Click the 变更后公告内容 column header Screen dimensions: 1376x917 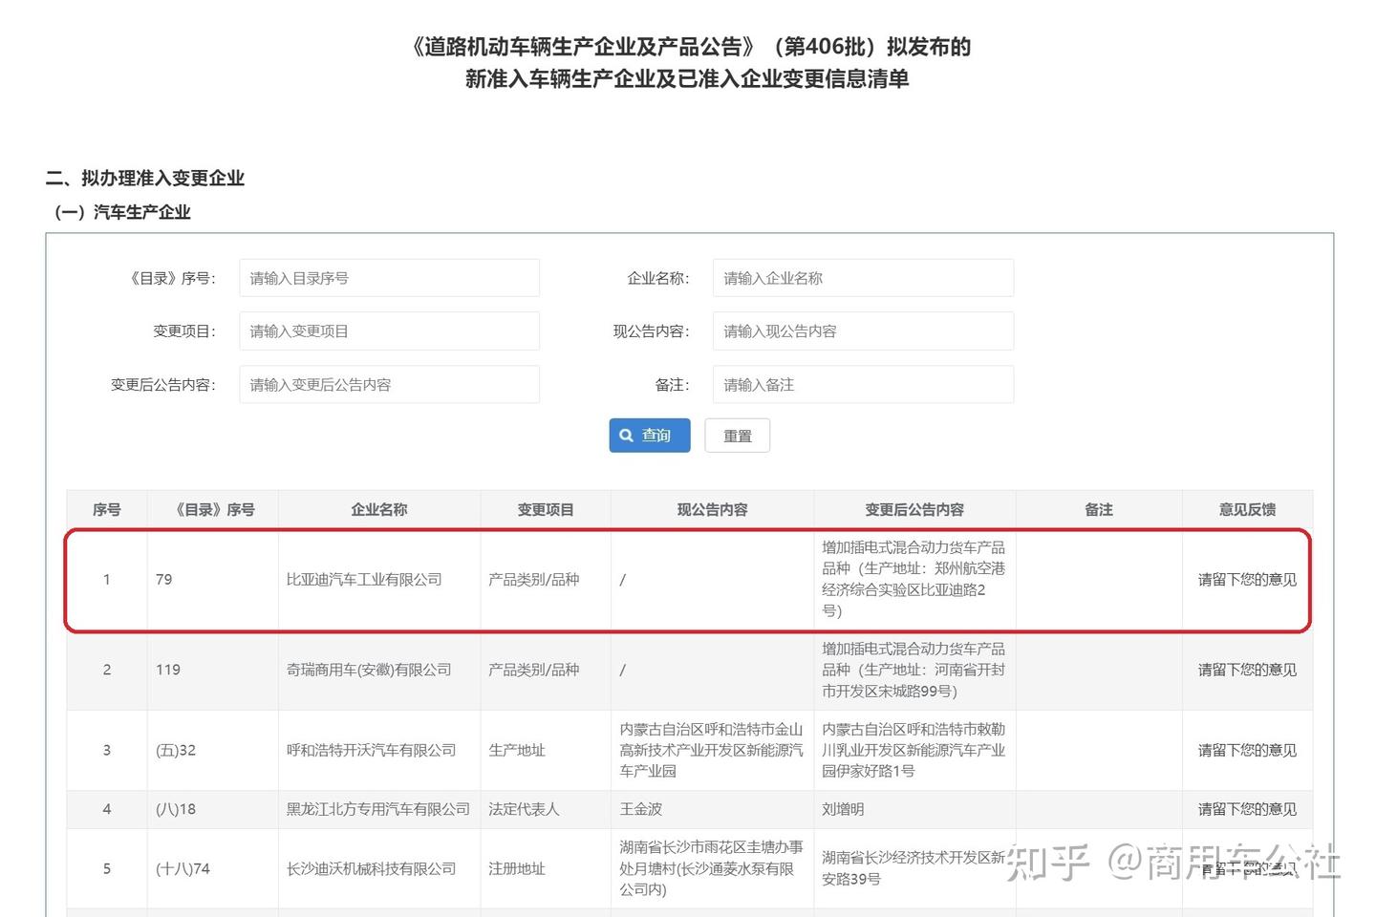(x=914, y=510)
